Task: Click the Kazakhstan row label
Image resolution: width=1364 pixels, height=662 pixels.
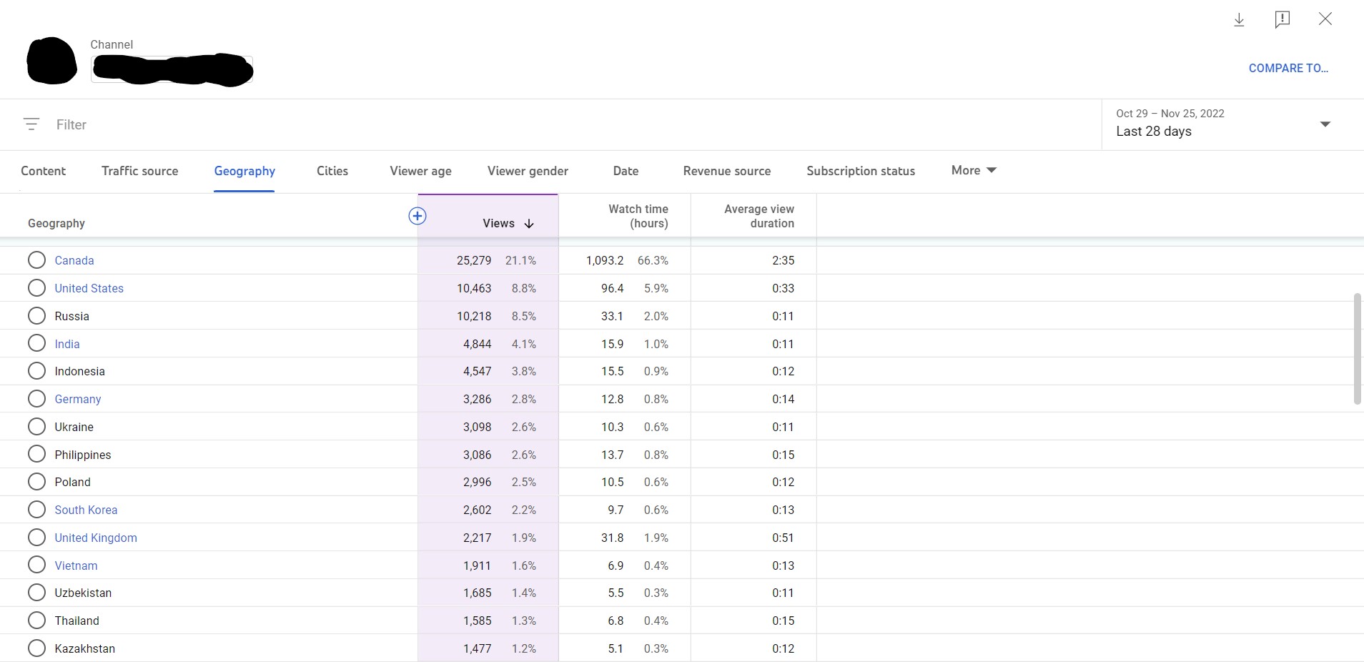Action: pos(84,648)
